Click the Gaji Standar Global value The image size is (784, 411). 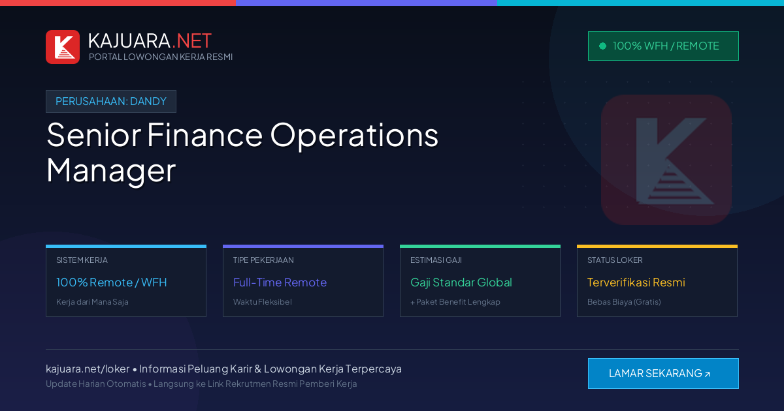pyautogui.click(x=461, y=282)
